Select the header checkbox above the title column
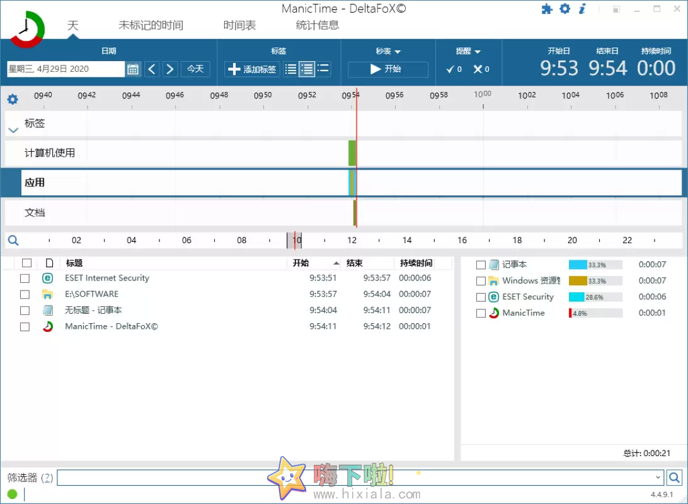The width and height of the screenshot is (688, 504). tap(26, 263)
